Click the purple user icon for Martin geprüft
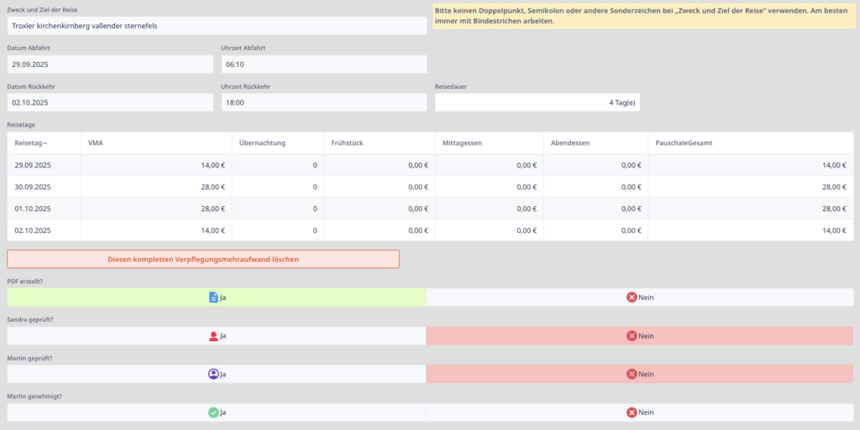 [213, 374]
